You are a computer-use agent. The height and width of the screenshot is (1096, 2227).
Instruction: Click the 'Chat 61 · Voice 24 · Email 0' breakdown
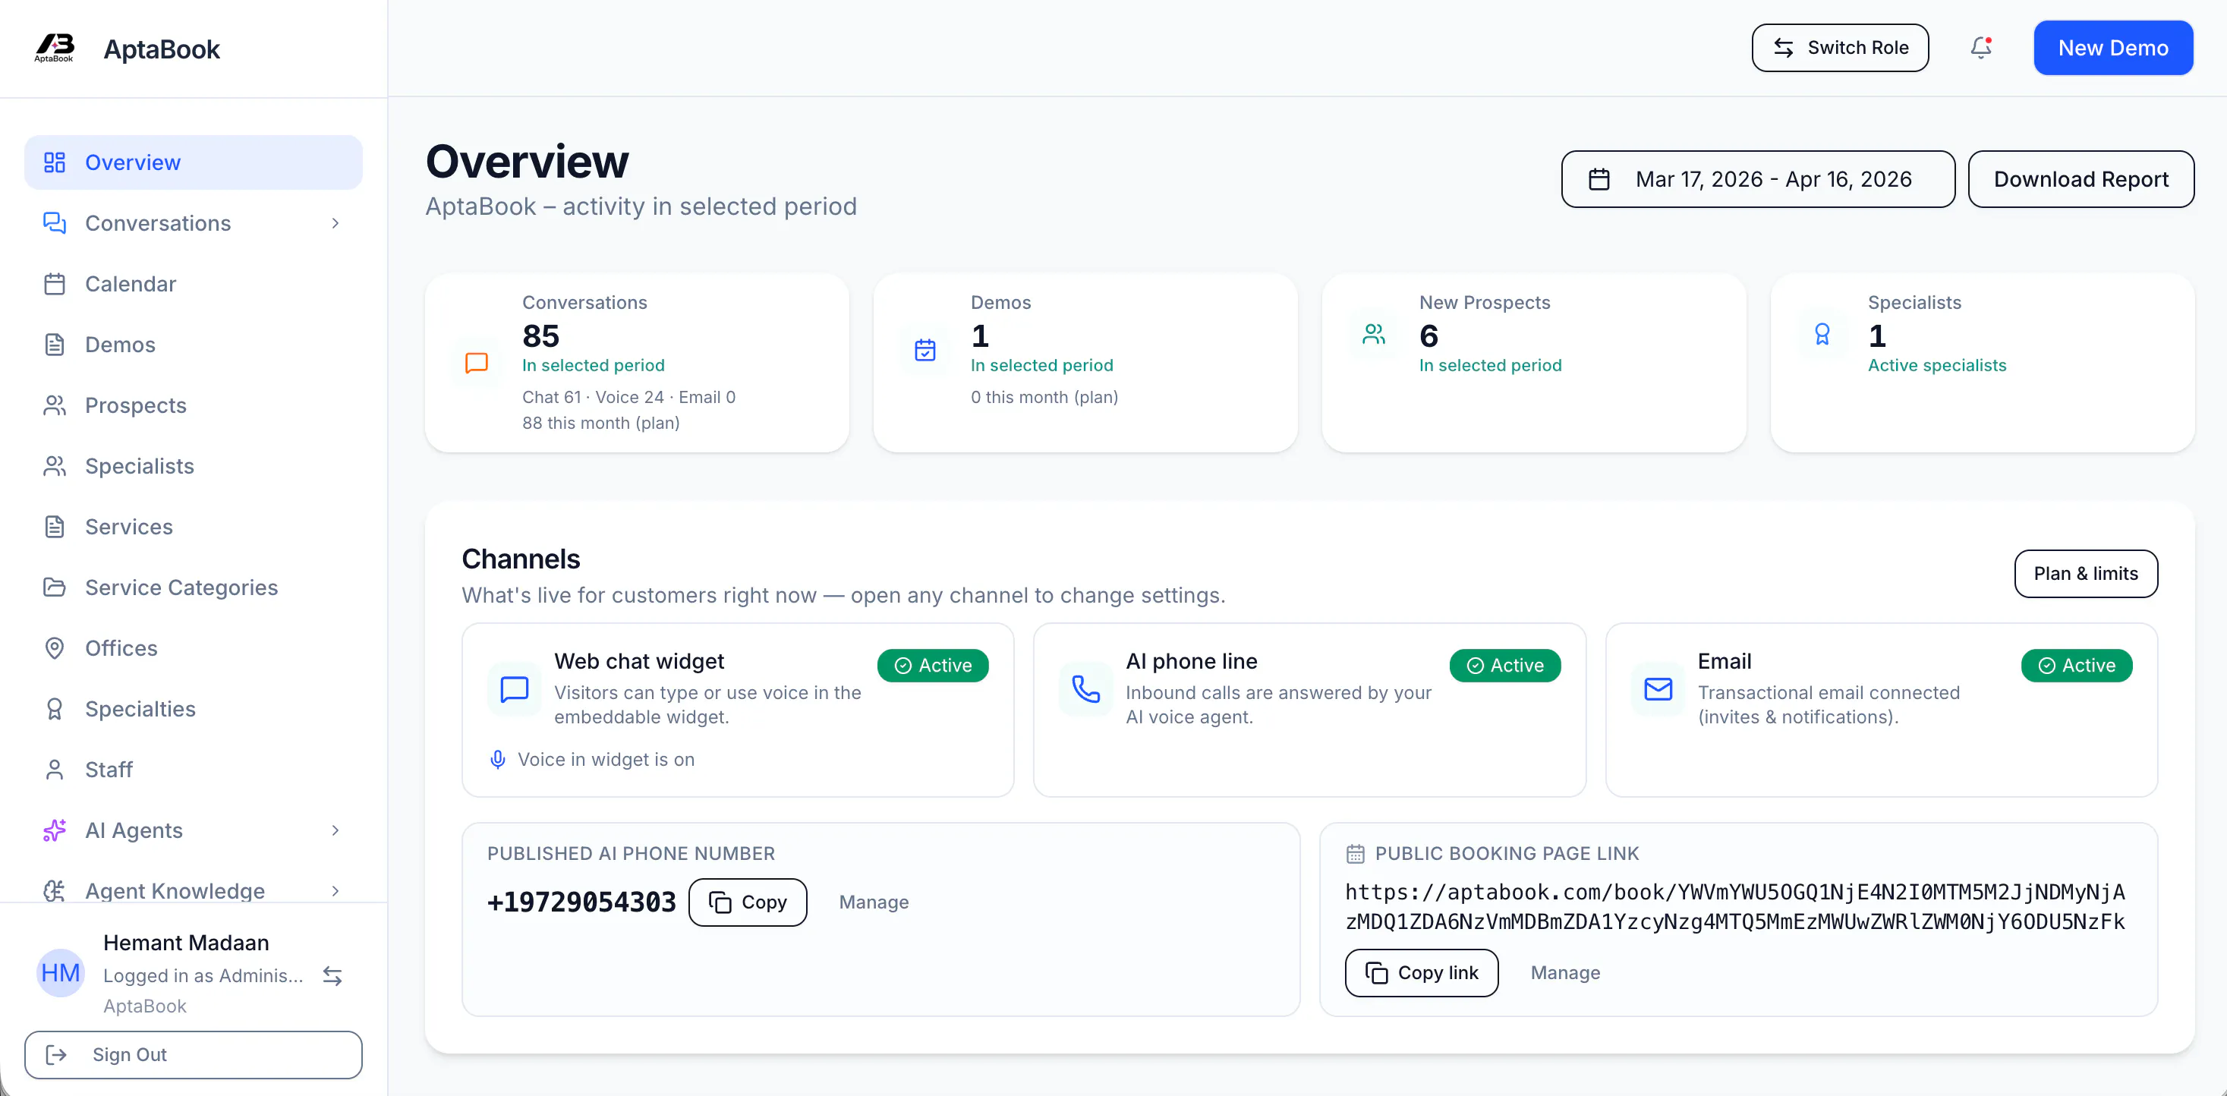[628, 397]
